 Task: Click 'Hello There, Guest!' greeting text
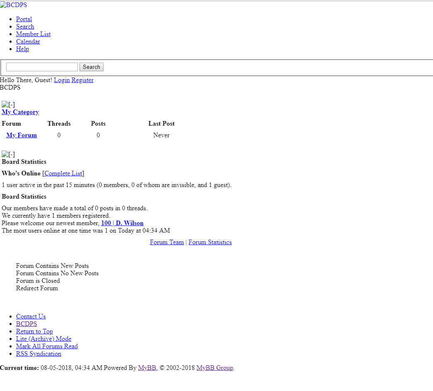pyautogui.click(x=26, y=80)
